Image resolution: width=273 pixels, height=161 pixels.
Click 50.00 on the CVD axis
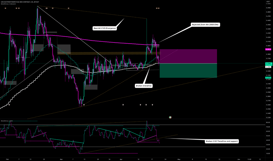268,136
